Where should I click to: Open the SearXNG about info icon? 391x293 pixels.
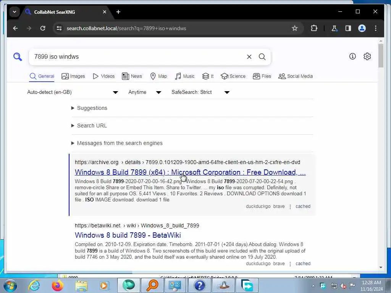pyautogui.click(x=352, y=56)
